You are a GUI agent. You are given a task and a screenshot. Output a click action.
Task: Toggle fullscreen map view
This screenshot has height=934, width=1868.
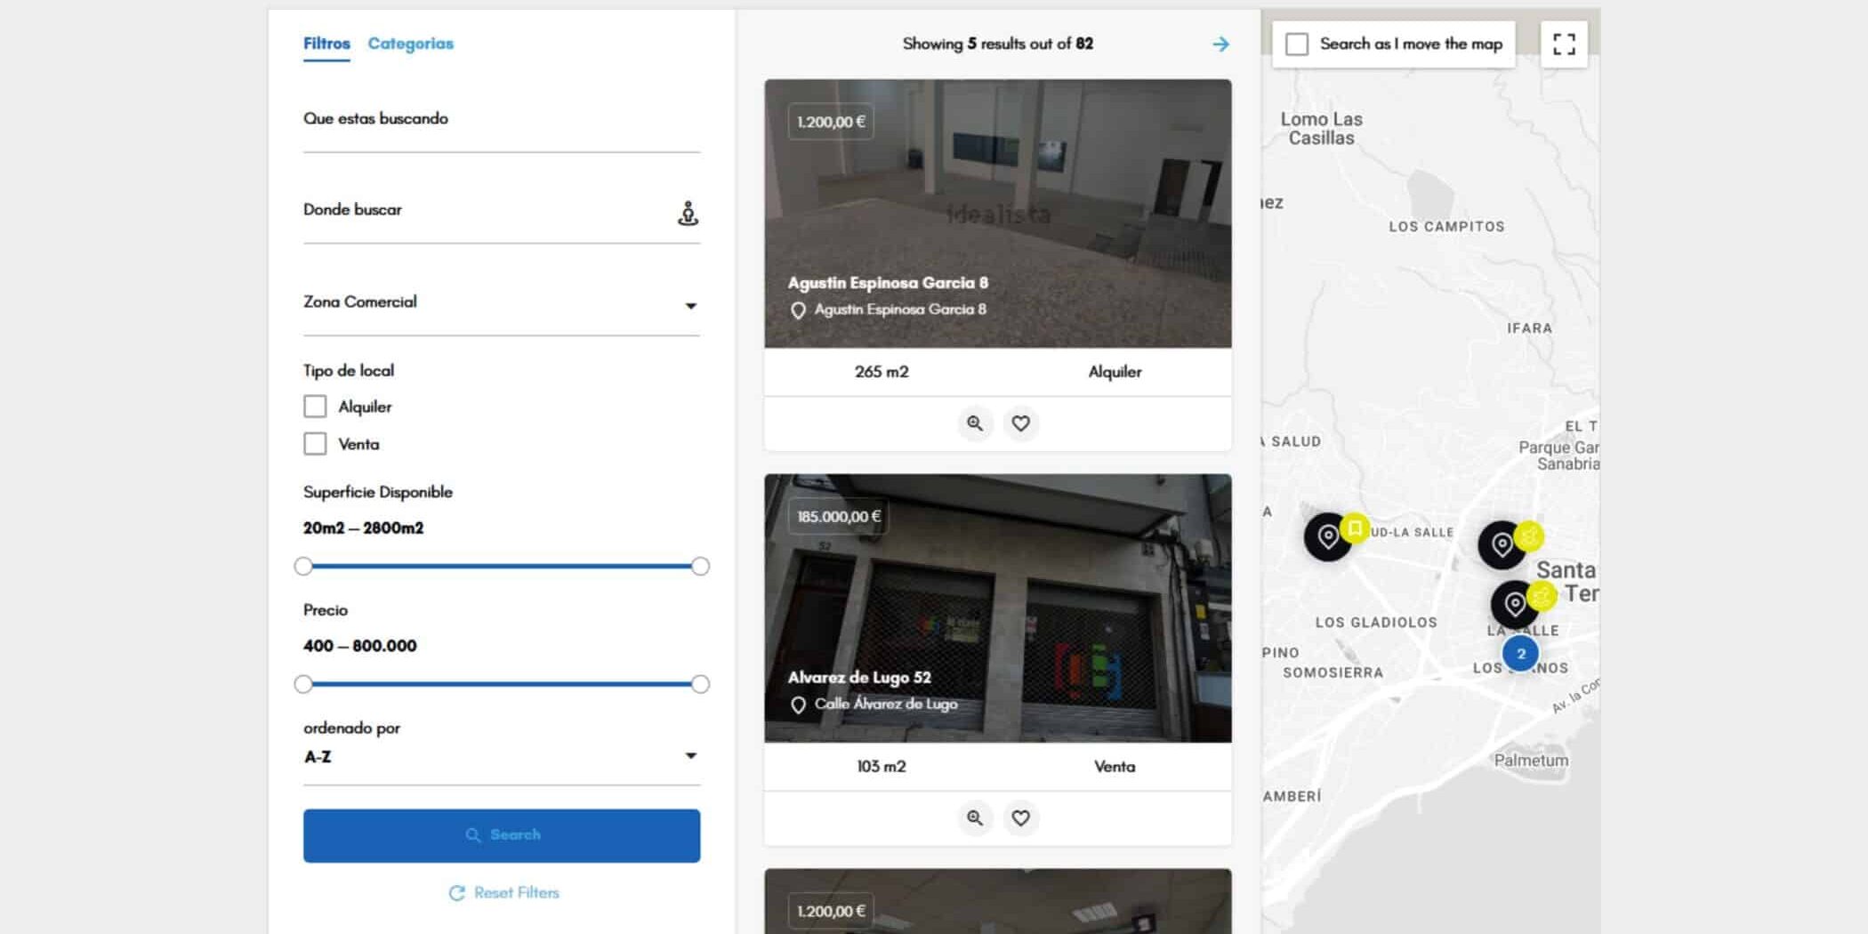click(1564, 44)
